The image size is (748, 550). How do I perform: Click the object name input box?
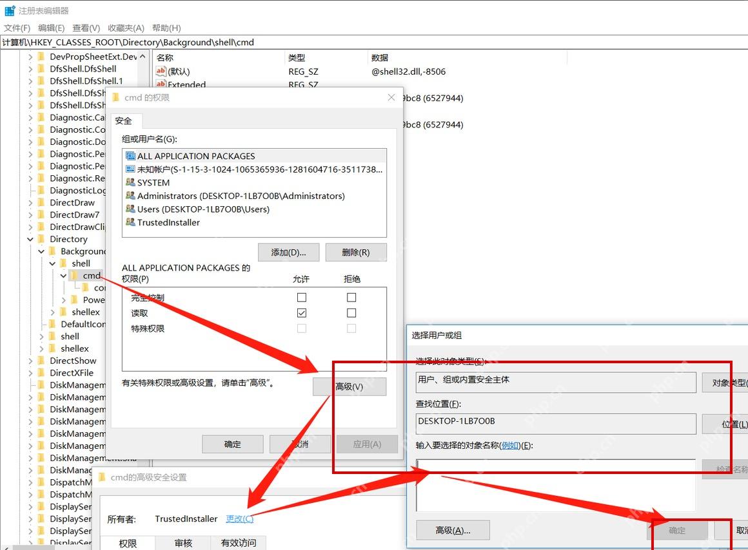coord(556,485)
